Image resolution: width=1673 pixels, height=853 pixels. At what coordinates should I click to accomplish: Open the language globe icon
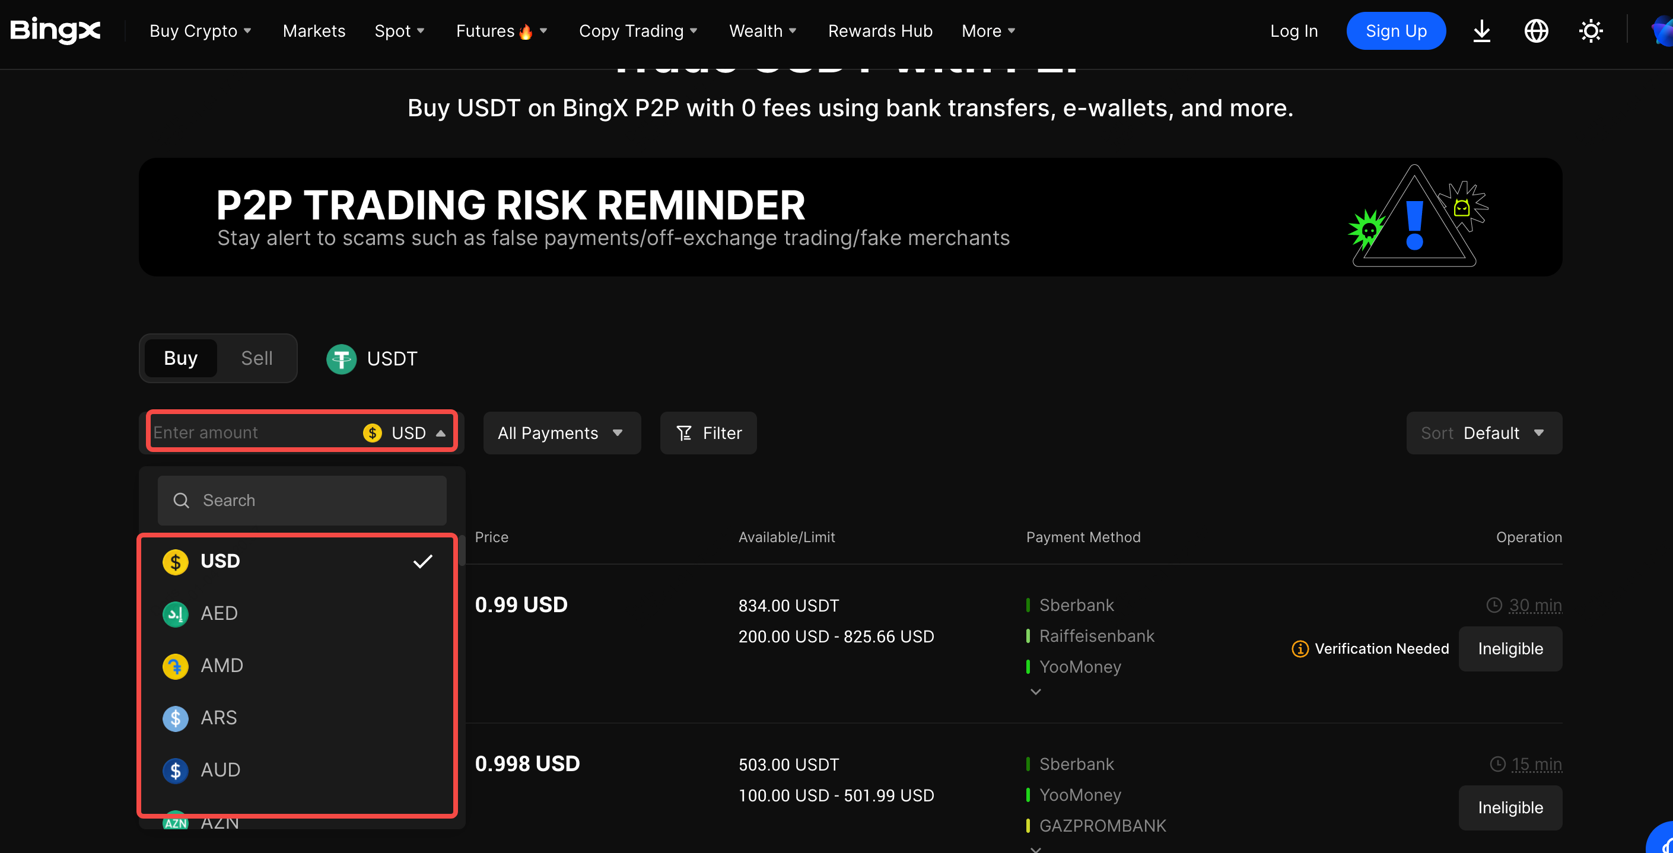point(1536,30)
